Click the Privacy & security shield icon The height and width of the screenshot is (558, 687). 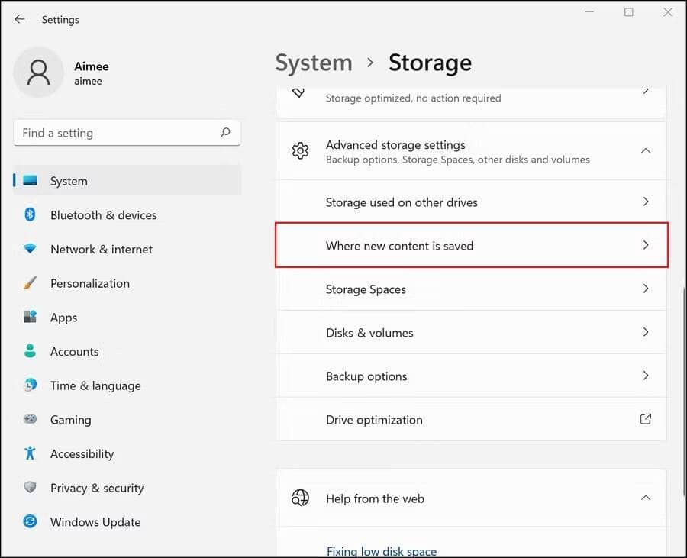coord(29,488)
